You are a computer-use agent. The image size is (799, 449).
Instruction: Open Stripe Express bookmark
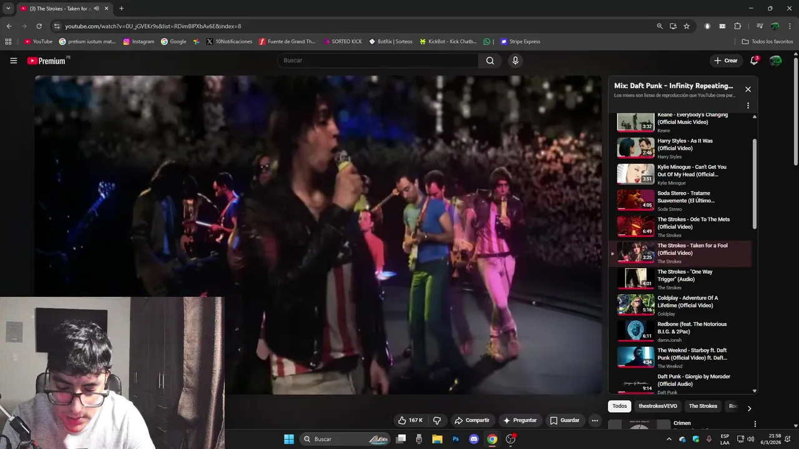click(x=520, y=42)
